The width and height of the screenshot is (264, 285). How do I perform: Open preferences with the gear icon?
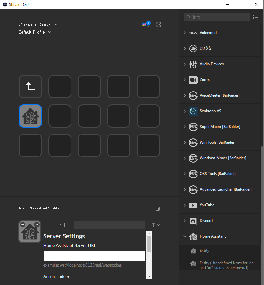click(159, 24)
